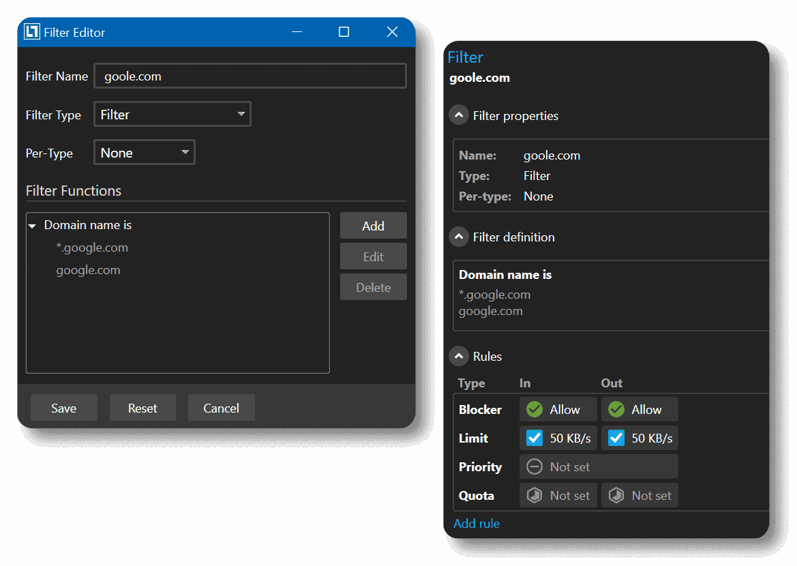Toggle the incoming Blocker rule state

(x=558, y=409)
